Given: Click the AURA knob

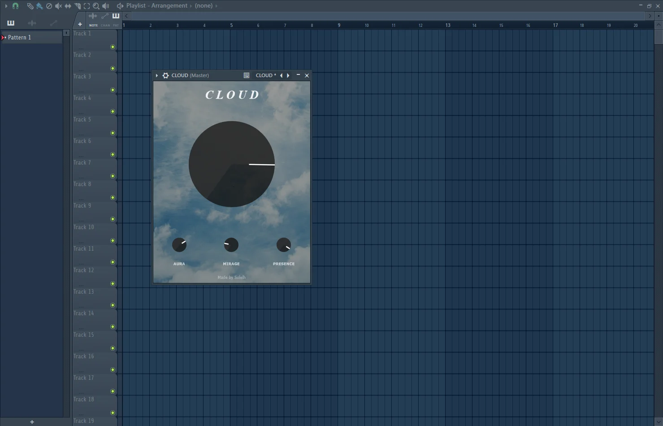Looking at the screenshot, I should [x=179, y=245].
